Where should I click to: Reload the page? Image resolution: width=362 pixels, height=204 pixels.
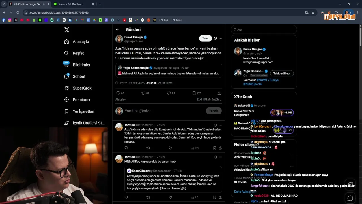(x=18, y=12)
